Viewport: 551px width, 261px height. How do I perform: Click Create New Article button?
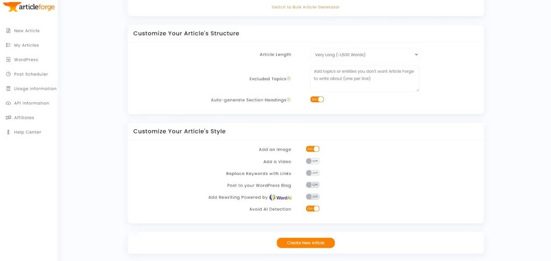(x=306, y=243)
